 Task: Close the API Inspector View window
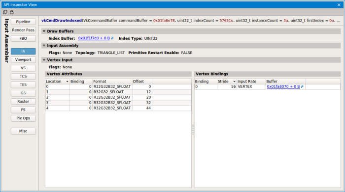[339, 5]
